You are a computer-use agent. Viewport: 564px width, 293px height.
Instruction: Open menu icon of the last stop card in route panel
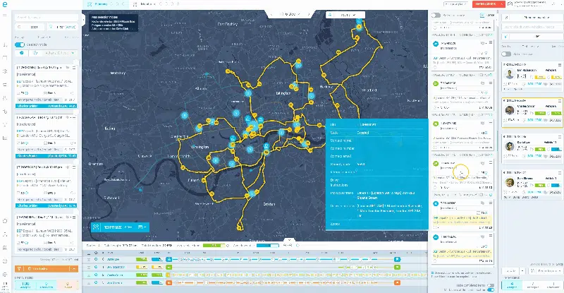(x=491, y=236)
